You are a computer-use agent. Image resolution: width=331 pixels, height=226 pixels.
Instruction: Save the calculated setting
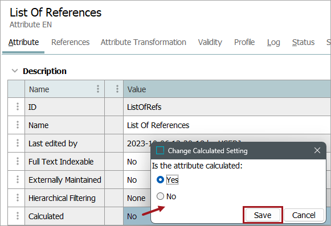[x=263, y=215]
